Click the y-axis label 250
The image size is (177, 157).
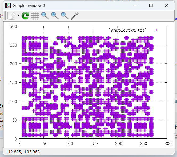click(x=13, y=45)
